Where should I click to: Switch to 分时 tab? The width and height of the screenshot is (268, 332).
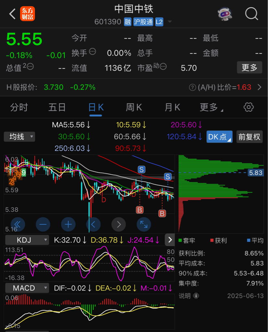[19, 107]
